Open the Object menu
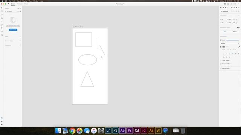 point(18,1)
